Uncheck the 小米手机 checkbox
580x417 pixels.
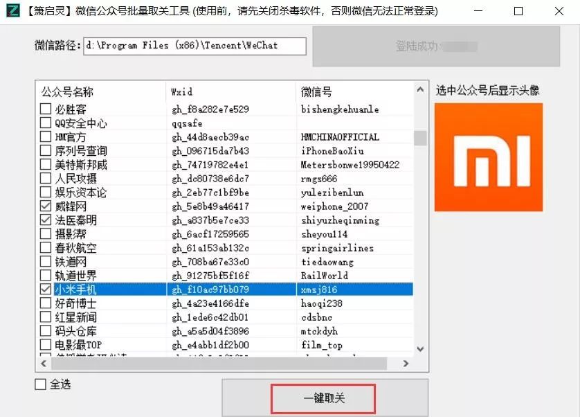tap(46, 290)
